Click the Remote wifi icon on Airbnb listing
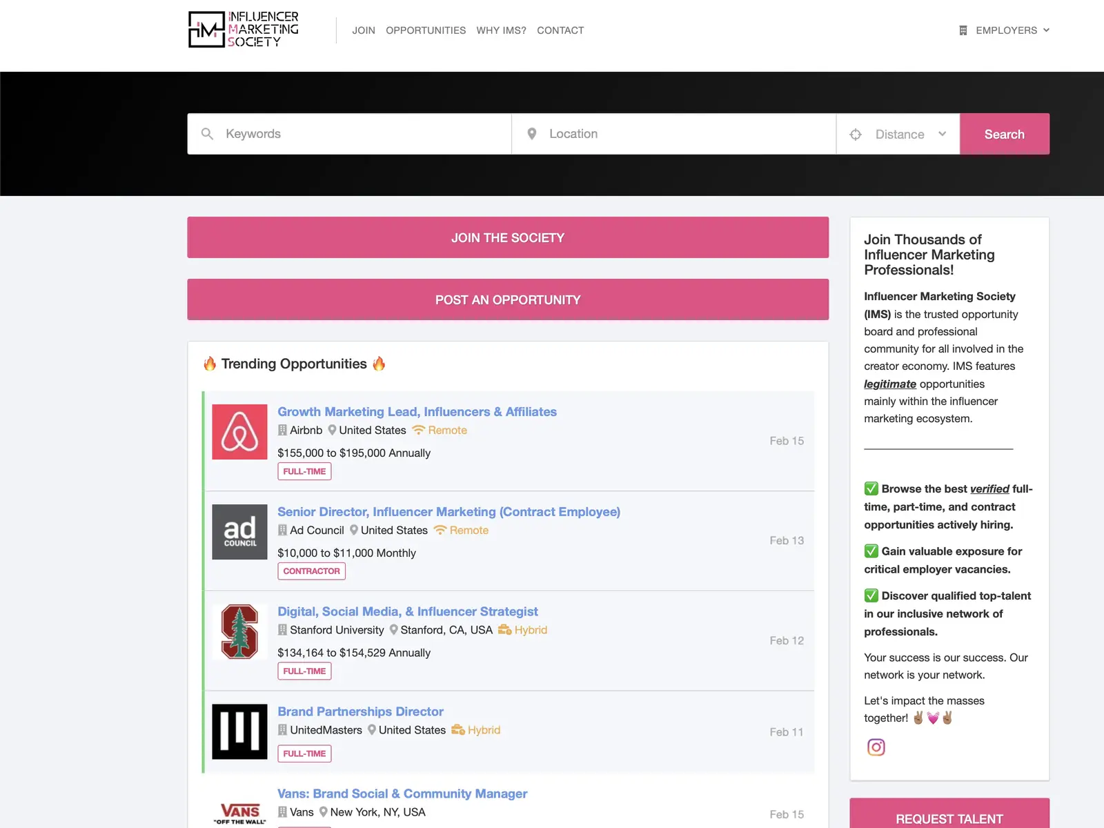The image size is (1104, 828). point(418,430)
